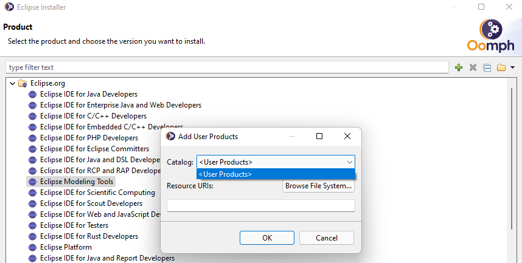Click the gray X remove product icon
Screen dimensions: 522x263
[x=473, y=67]
